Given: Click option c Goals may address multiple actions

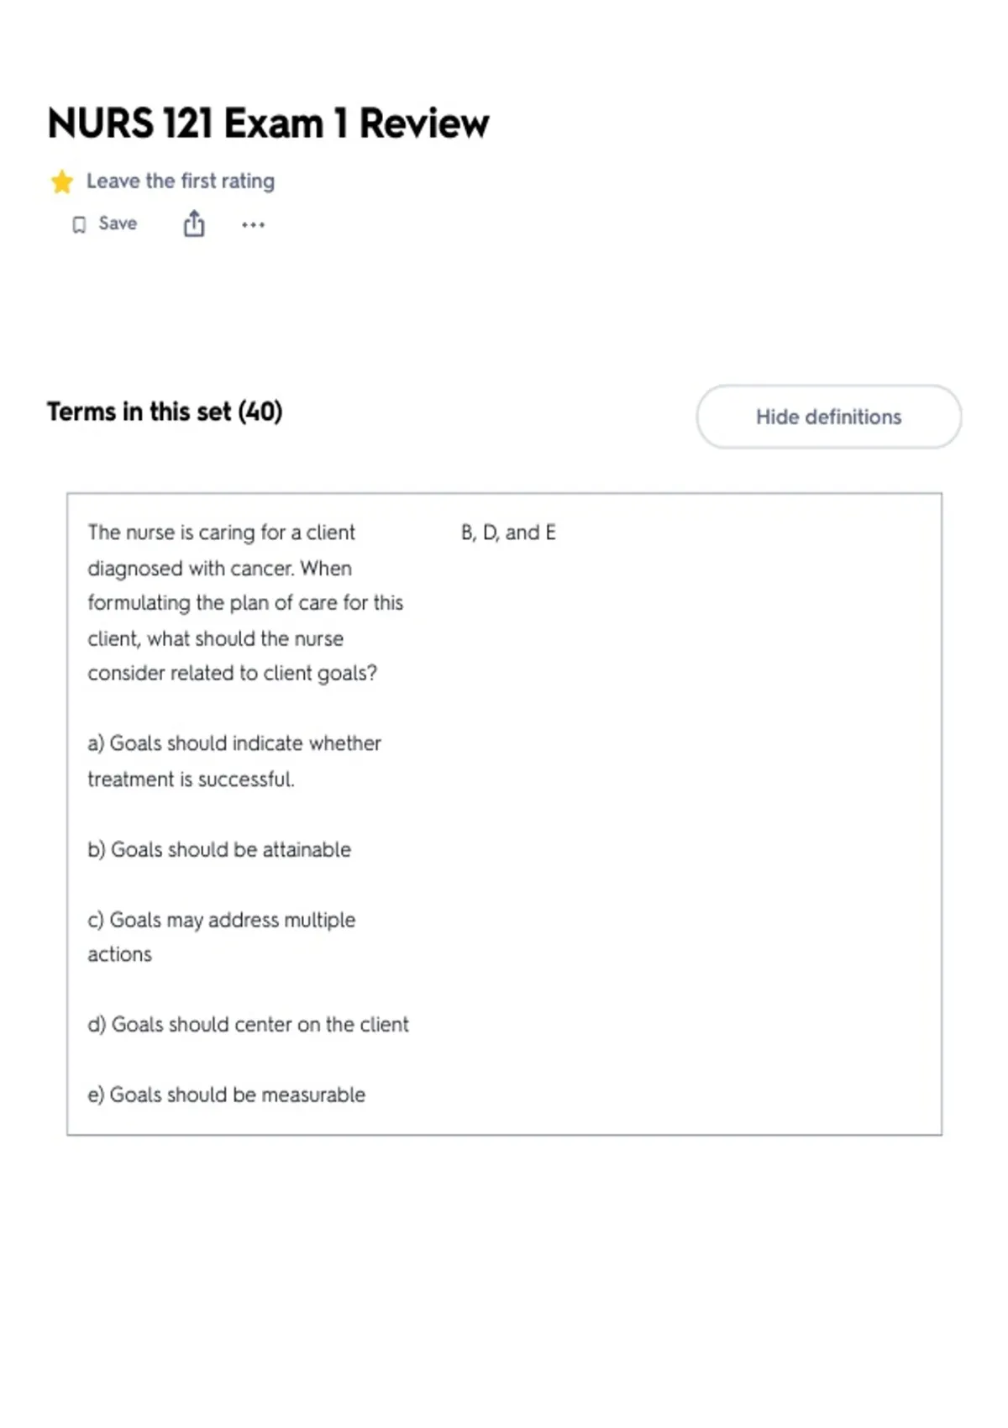Looking at the screenshot, I should click(x=222, y=937).
